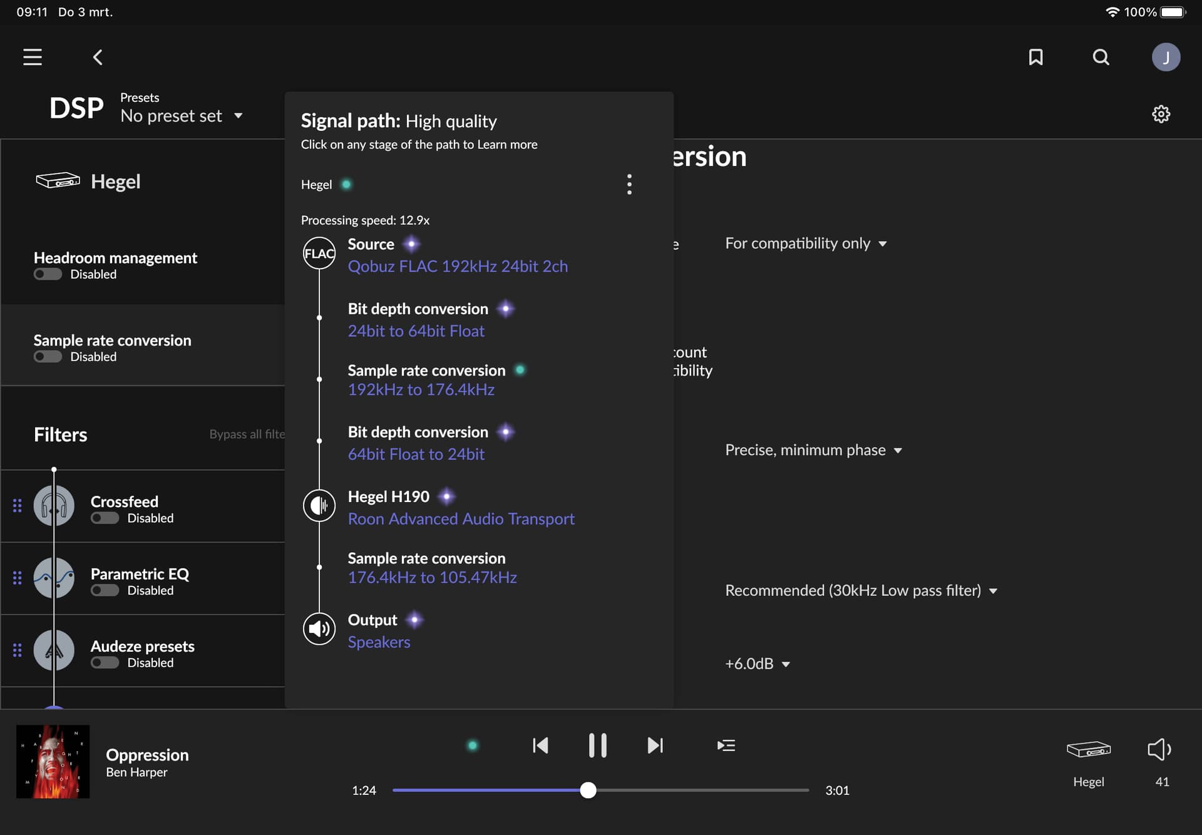The width and height of the screenshot is (1202, 835).
Task: Open the '176.4kHz to 105.47kHz' link
Action: 433,577
